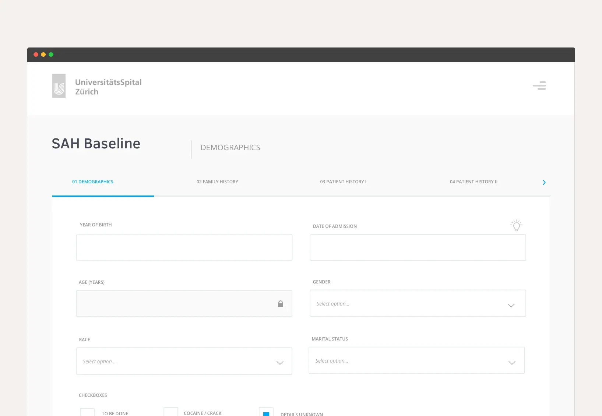Click the red window close dot
Viewport: 602px width, 416px height.
(x=36, y=54)
